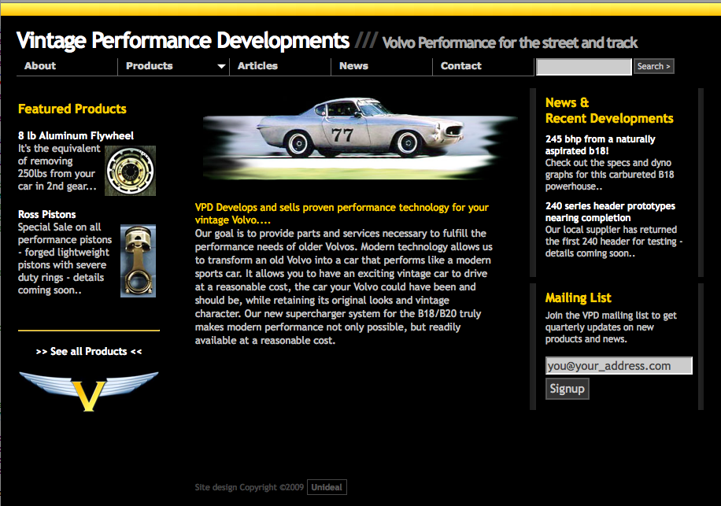Click the winged V logo

(89, 390)
